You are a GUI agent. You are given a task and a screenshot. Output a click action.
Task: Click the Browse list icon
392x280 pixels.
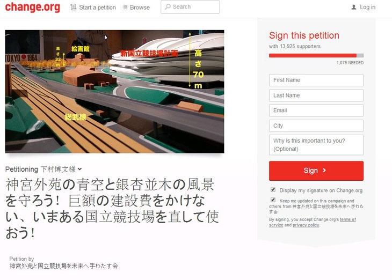pyautogui.click(x=125, y=8)
